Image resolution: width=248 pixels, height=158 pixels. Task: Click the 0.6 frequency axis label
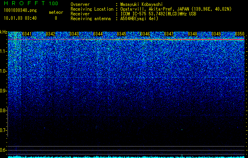click(x=3, y=150)
